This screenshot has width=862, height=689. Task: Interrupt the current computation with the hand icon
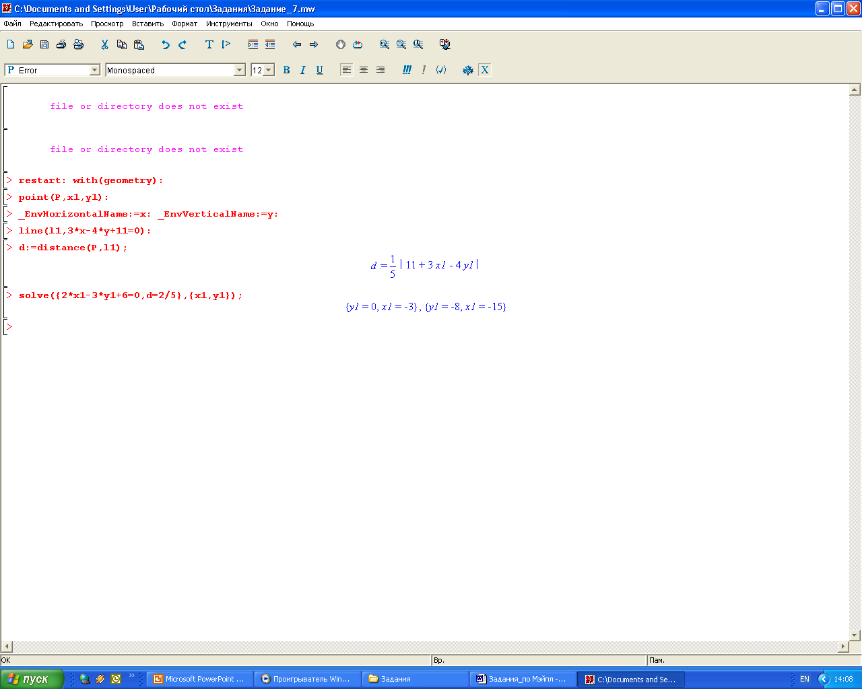click(340, 44)
